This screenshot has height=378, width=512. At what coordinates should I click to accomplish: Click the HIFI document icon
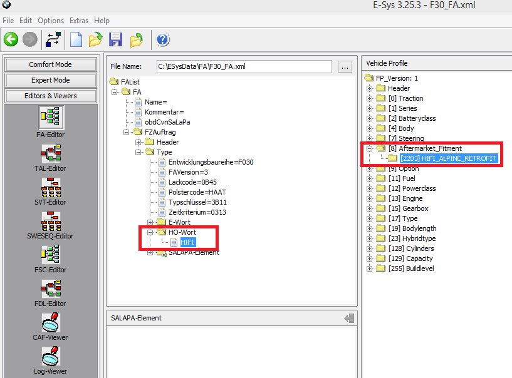[174, 242]
